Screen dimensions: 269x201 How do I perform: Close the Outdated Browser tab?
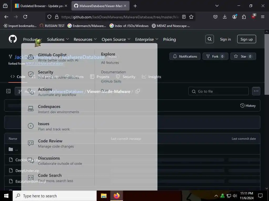click(66, 6)
